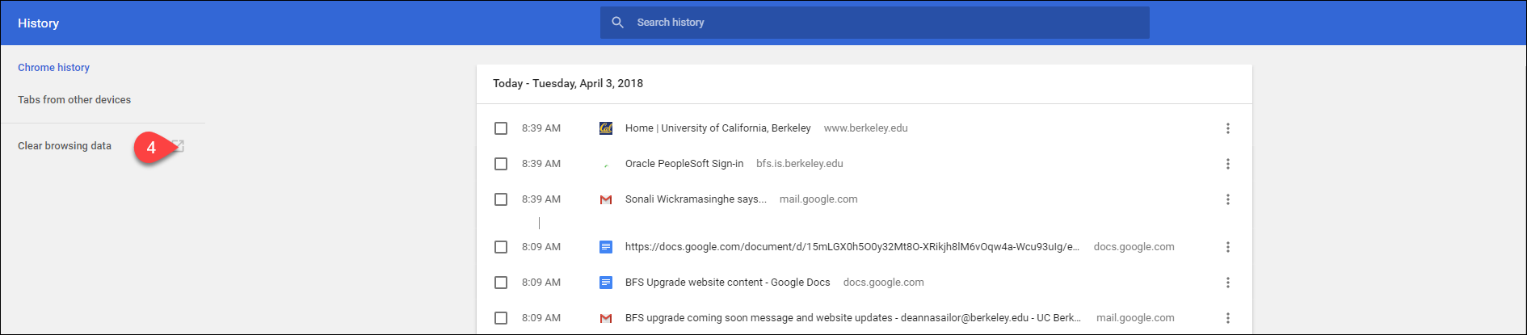Click the Berkeley favicon next to Home entry
Image resolution: width=1527 pixels, height=335 pixels.
[x=606, y=128]
